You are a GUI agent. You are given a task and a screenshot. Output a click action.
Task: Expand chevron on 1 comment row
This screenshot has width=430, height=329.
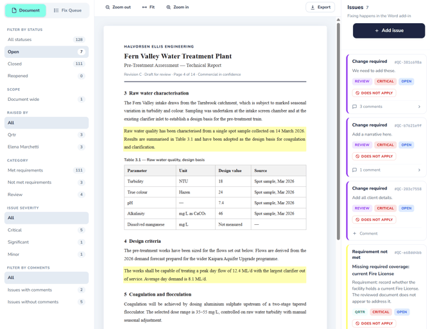[419, 170]
